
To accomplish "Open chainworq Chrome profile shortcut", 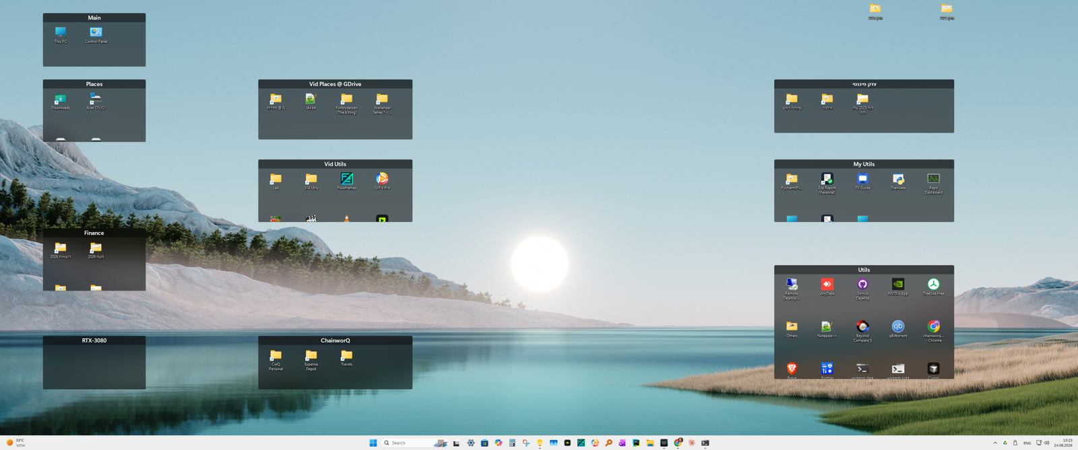I will click(933, 331).
